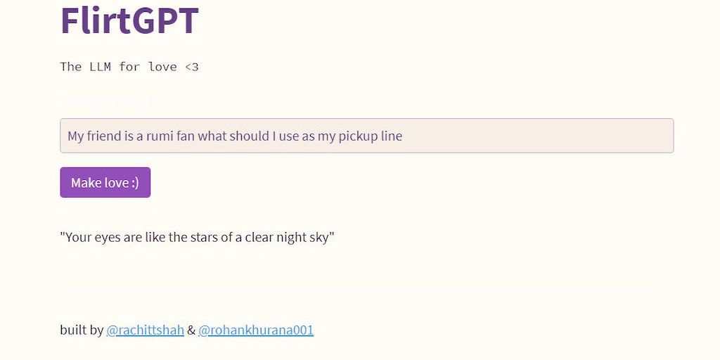Place cursor after 'line' in the prompt

tap(404, 136)
